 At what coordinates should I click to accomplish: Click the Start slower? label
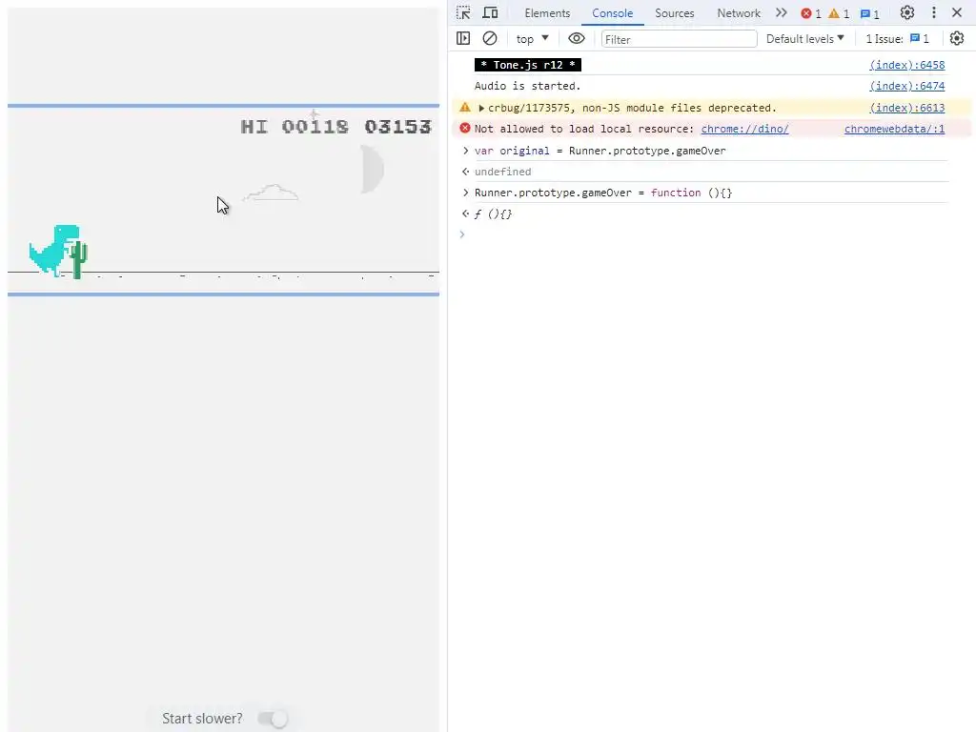click(202, 719)
